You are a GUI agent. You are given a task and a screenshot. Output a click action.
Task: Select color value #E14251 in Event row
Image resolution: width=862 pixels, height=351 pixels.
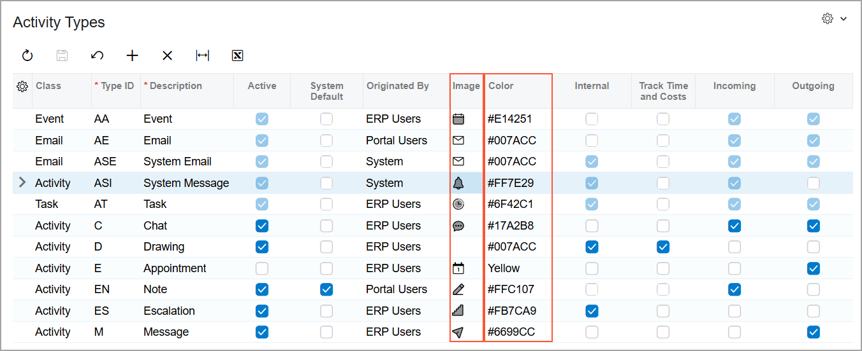510,119
